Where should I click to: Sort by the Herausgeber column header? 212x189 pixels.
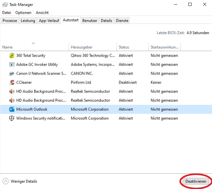(x=93, y=46)
